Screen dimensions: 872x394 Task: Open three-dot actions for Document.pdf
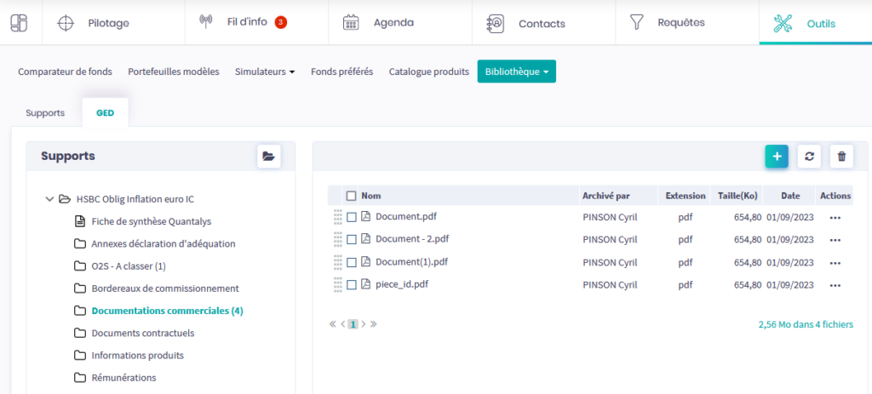pyautogui.click(x=835, y=218)
